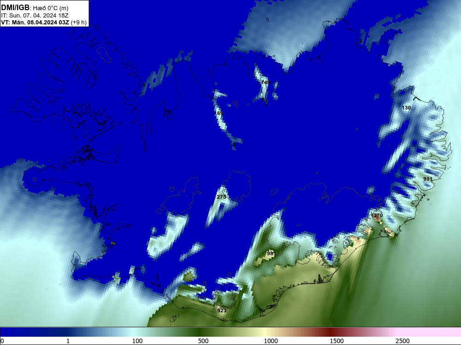This screenshot has width=461, height=345.
Task: Click the "(+9 h)" forecast offset text
Action: tap(79, 23)
